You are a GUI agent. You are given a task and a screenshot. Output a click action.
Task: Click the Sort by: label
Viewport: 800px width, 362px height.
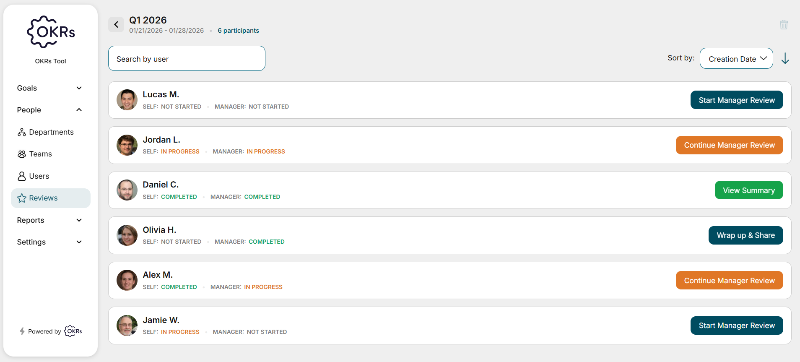681,58
